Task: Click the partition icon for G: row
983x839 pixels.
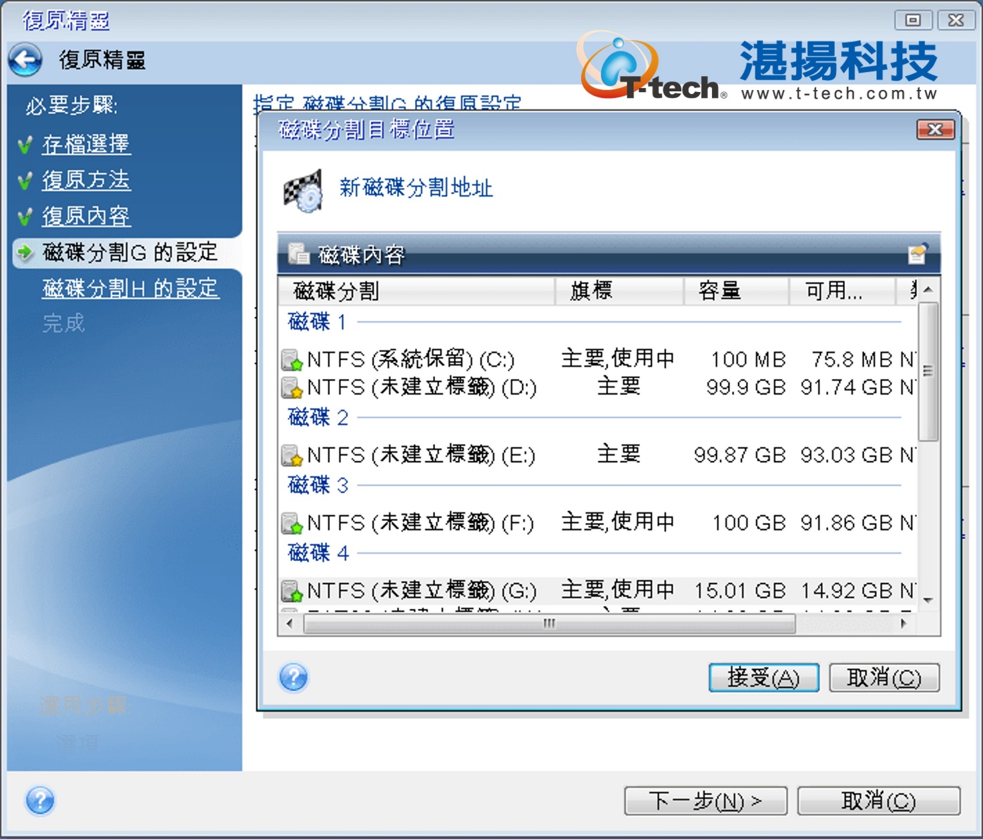Action: (292, 592)
